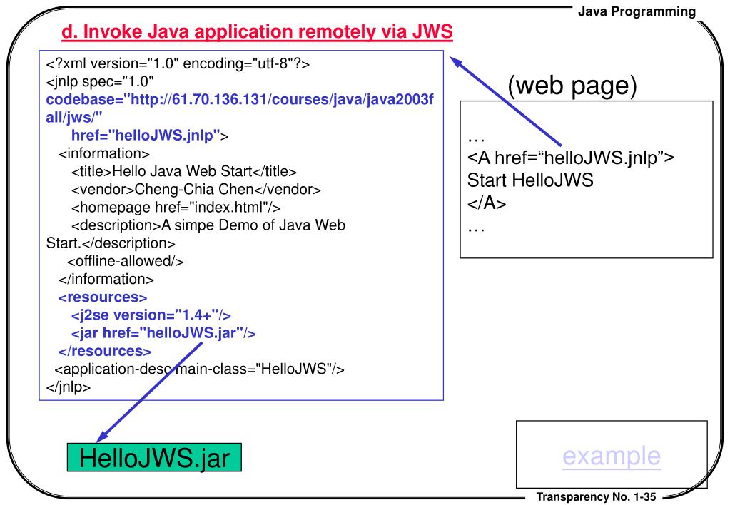Image resolution: width=730 pixels, height=505 pixels.
Task: Click the "all/jws/" codebase continuation text
Action: coord(74,118)
